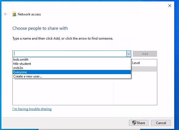Viewport: 179px width, 130px height.
Task: Click the Permission Level column header
Action: click(136, 63)
